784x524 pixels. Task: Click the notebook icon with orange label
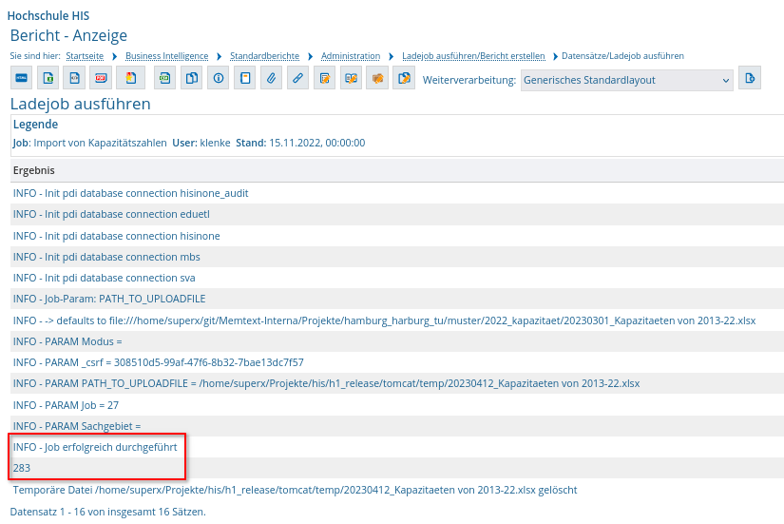coord(245,78)
